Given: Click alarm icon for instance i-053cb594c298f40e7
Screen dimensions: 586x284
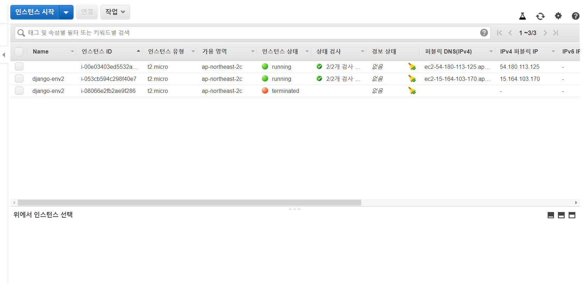Looking at the screenshot, I should [x=412, y=79].
